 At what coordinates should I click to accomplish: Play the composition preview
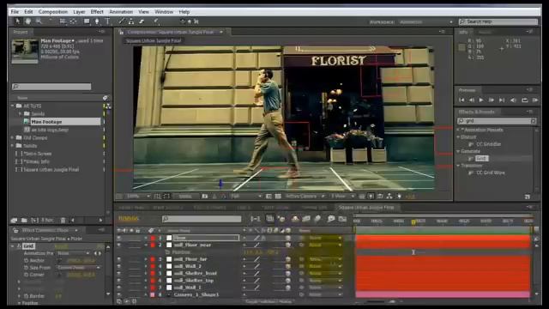pos(481,100)
